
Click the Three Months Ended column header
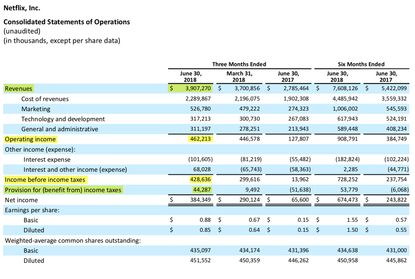(239, 64)
